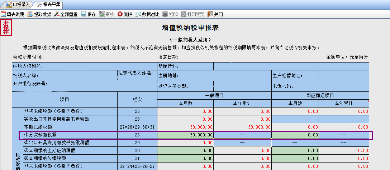This screenshot has width=390, height=170.
Task: Click row 30 一般项目 本月数 green field
Action: [x=185, y=150]
